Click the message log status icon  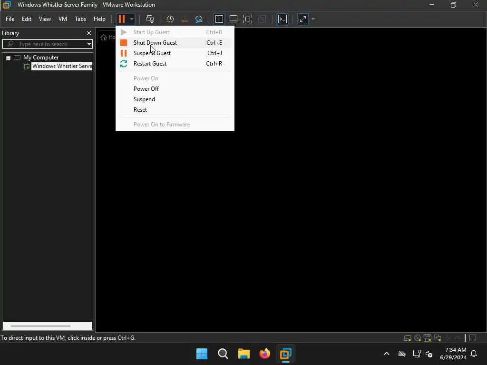[x=473, y=338]
